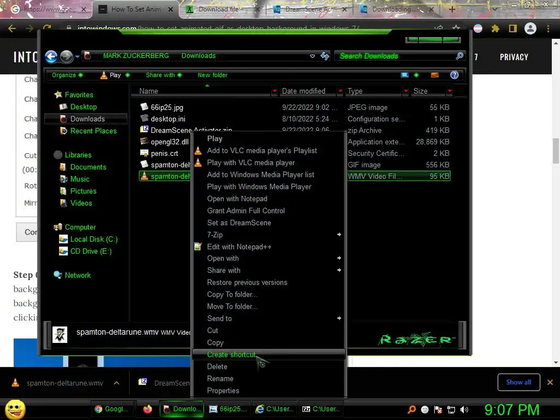The height and width of the screenshot is (420, 560).
Task: Open Chrome extensions puzzle icon
Action: coord(495,28)
